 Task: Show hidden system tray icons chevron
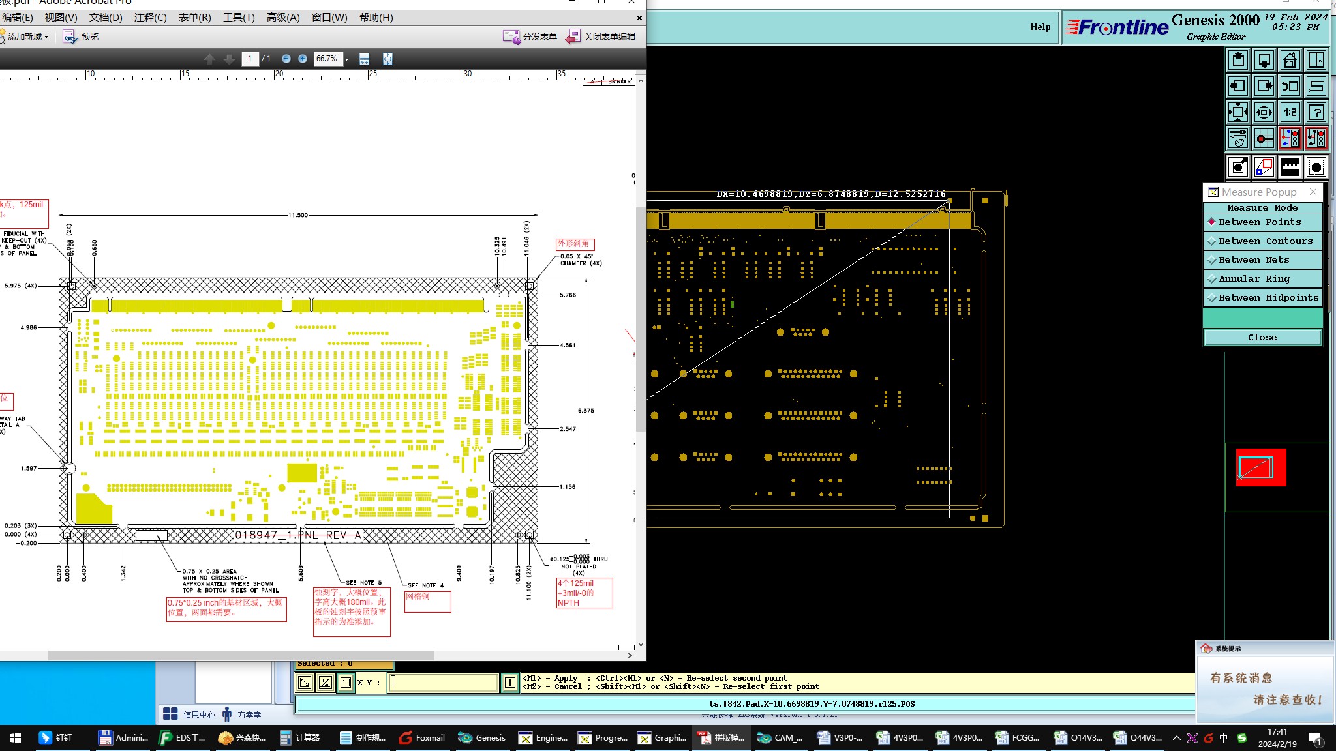pos(1176,738)
